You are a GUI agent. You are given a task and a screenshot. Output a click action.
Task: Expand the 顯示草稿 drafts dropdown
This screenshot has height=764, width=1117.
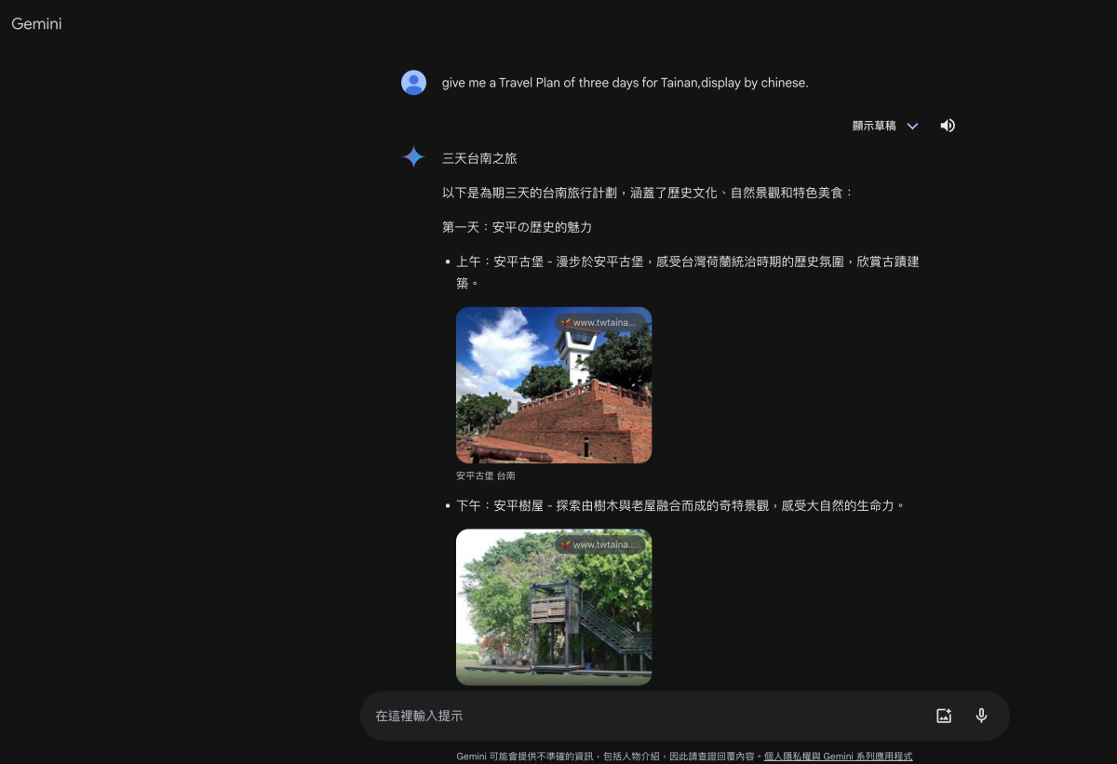885,126
